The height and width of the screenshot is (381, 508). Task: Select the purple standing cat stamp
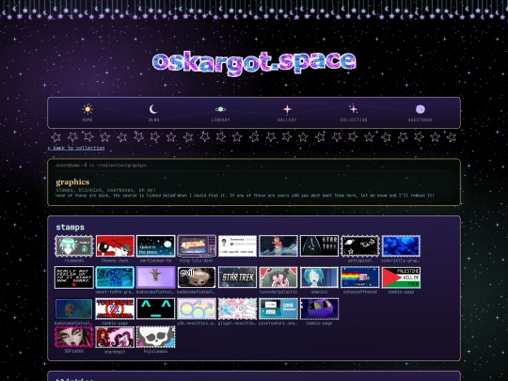point(156,278)
